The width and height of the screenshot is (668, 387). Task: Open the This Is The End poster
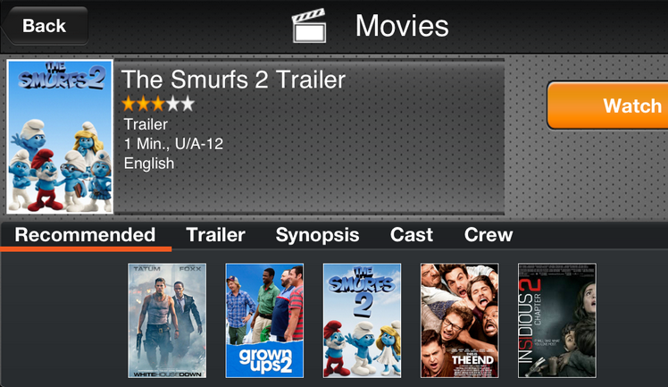460,321
